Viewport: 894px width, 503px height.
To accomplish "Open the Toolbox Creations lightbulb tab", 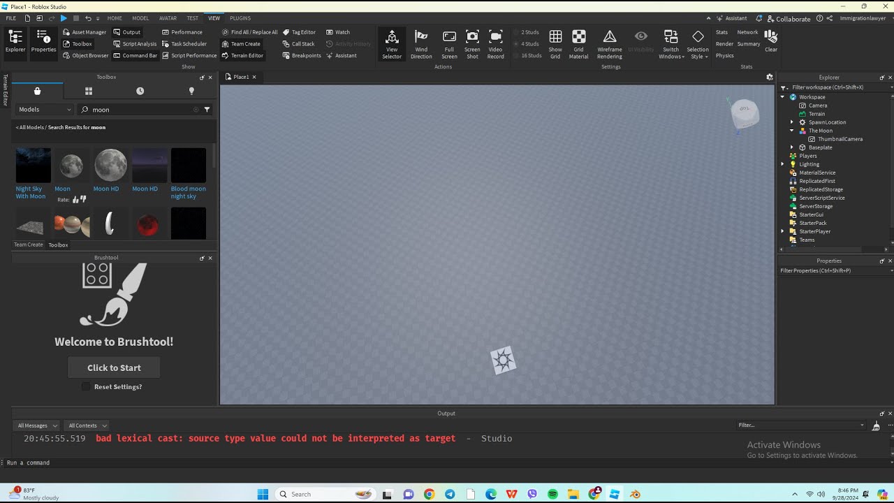I will coord(191,91).
